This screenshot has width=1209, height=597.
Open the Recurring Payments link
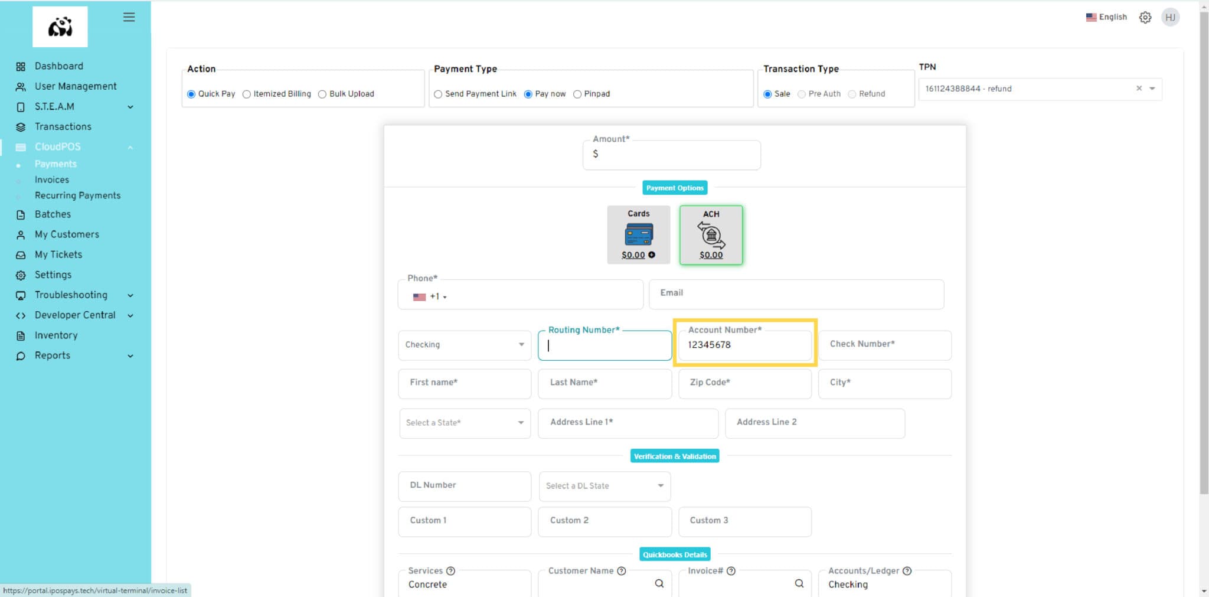coord(77,195)
